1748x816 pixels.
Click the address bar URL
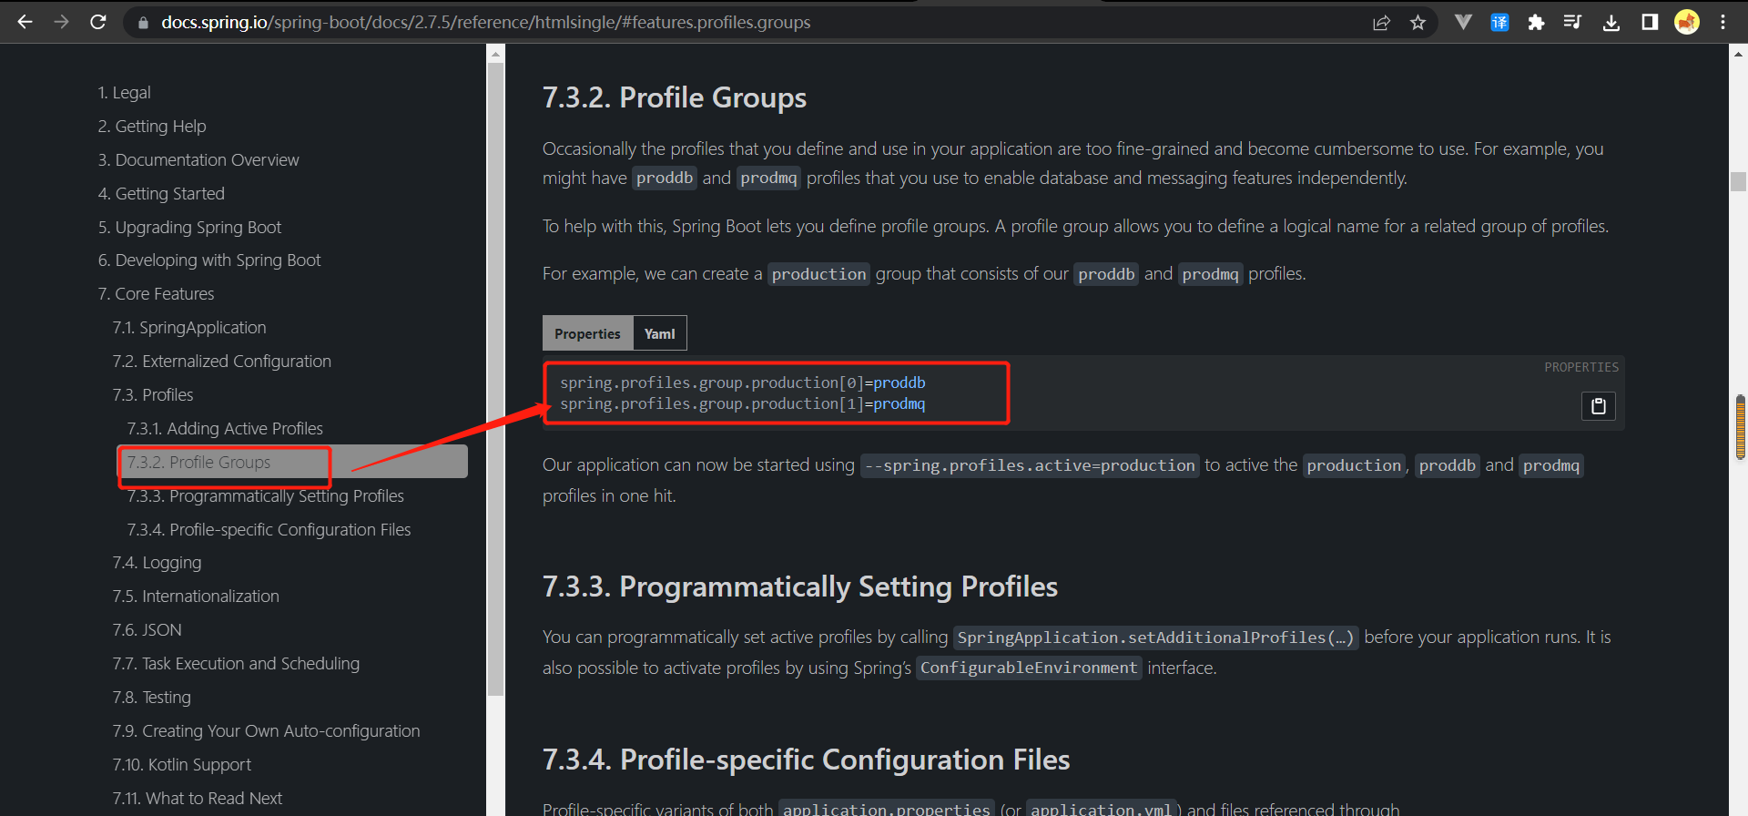pos(485,22)
